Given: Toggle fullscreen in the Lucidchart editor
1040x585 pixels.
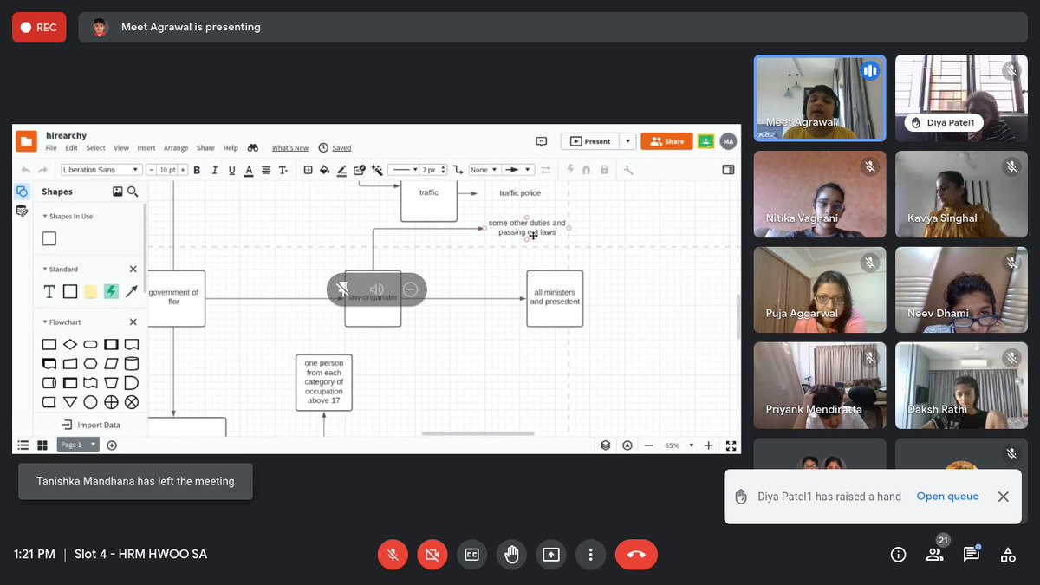Looking at the screenshot, I should coord(731,445).
